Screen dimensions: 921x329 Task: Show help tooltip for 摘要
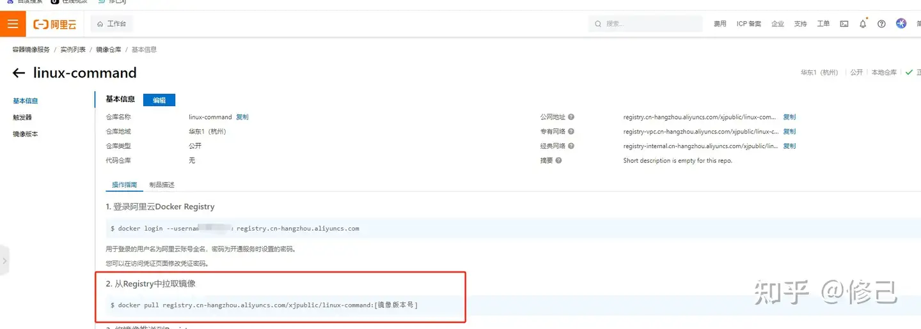pyautogui.click(x=558, y=161)
